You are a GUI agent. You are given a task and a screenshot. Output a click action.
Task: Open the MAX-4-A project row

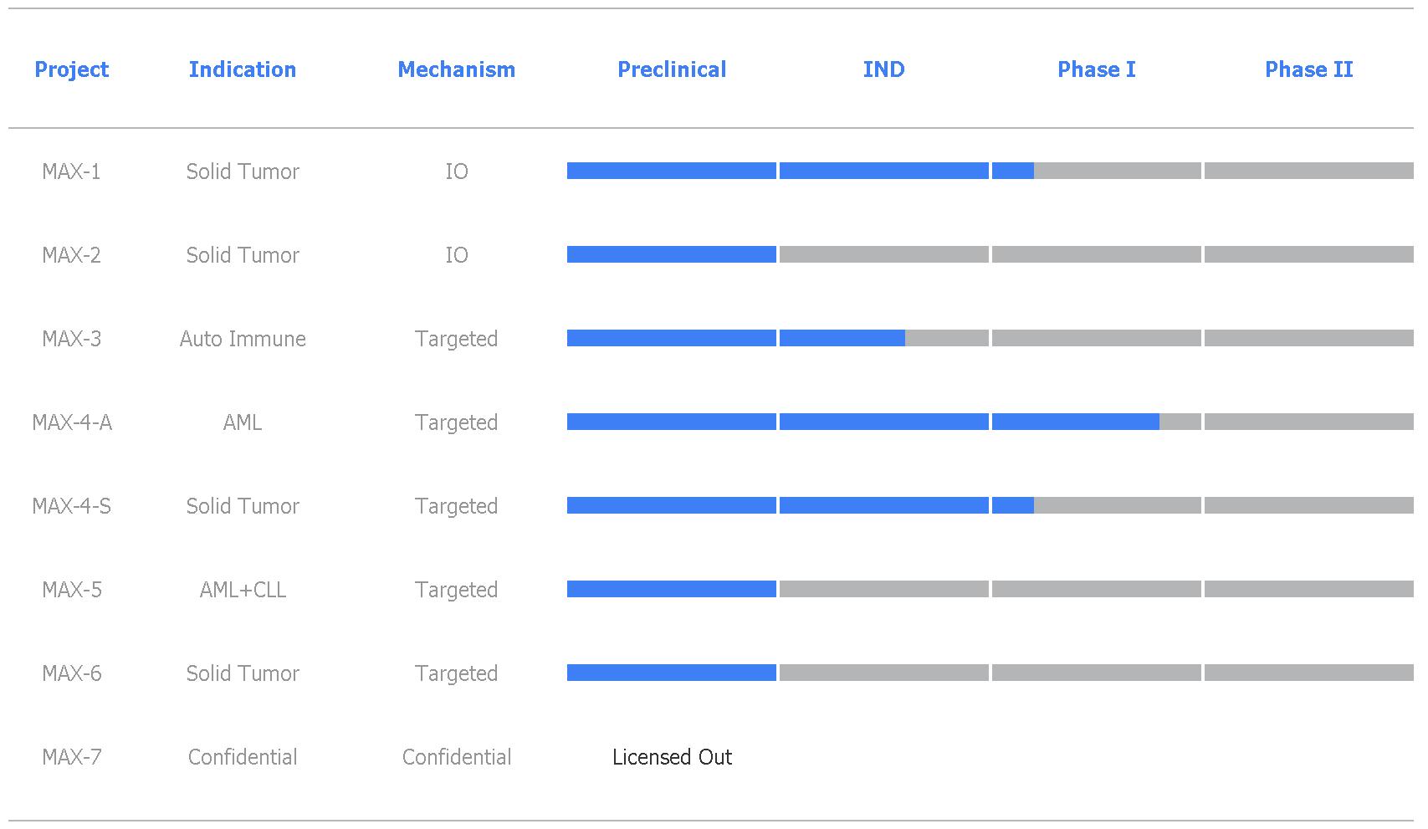tap(723, 422)
